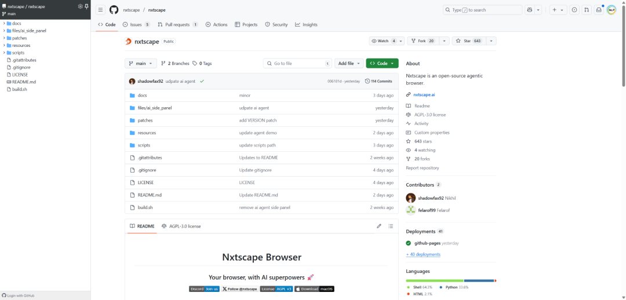Open the sidebar settings gear icon

(80, 6)
